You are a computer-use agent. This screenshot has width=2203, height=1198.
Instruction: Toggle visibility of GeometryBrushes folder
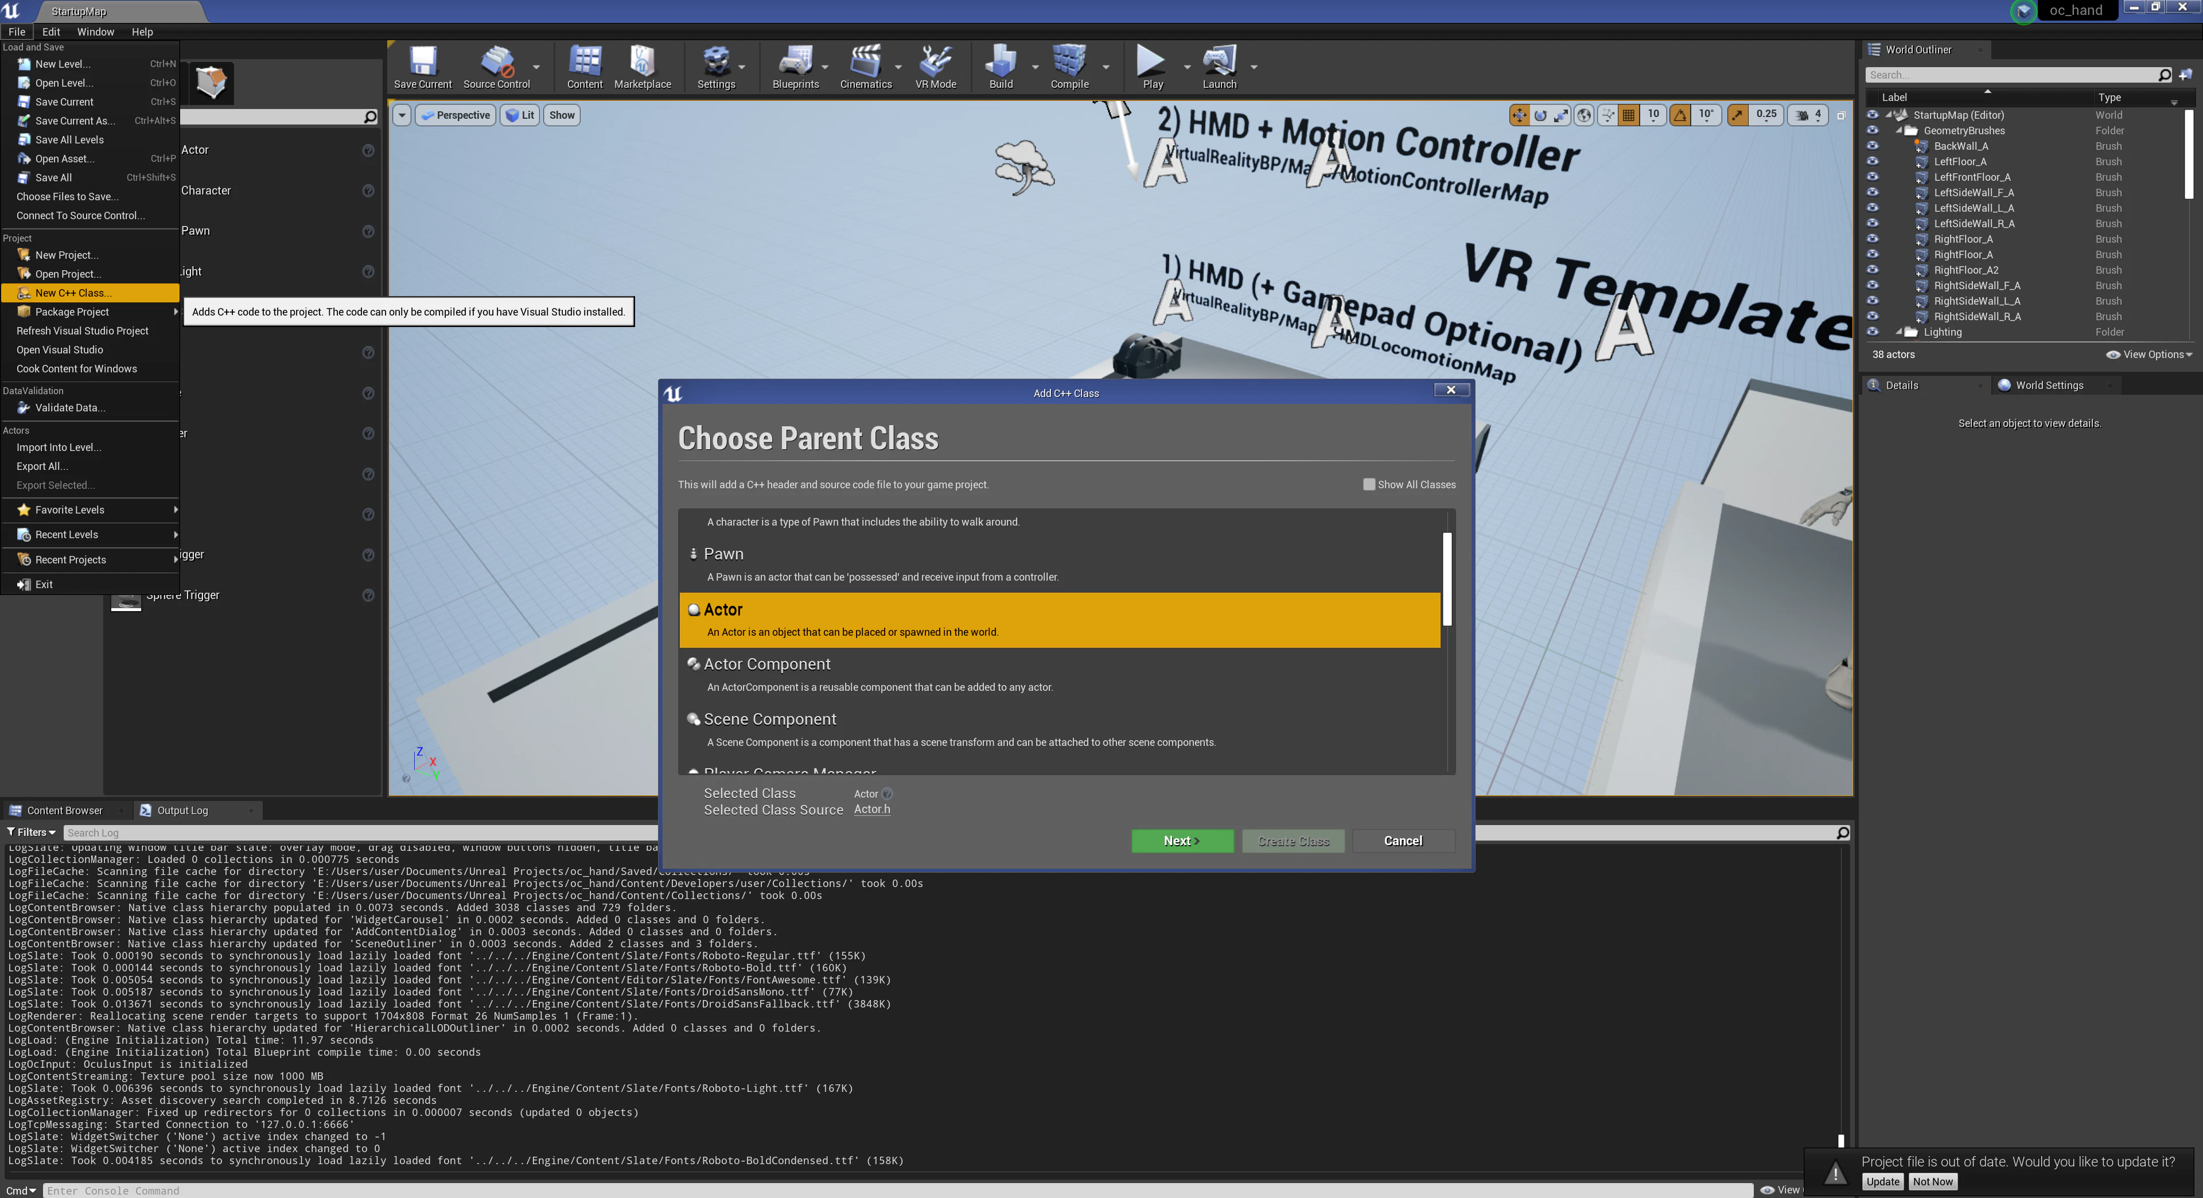(x=1872, y=131)
